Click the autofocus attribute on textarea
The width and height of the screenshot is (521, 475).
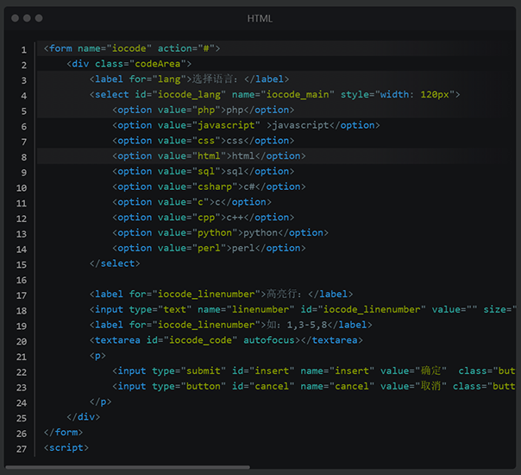(x=269, y=340)
